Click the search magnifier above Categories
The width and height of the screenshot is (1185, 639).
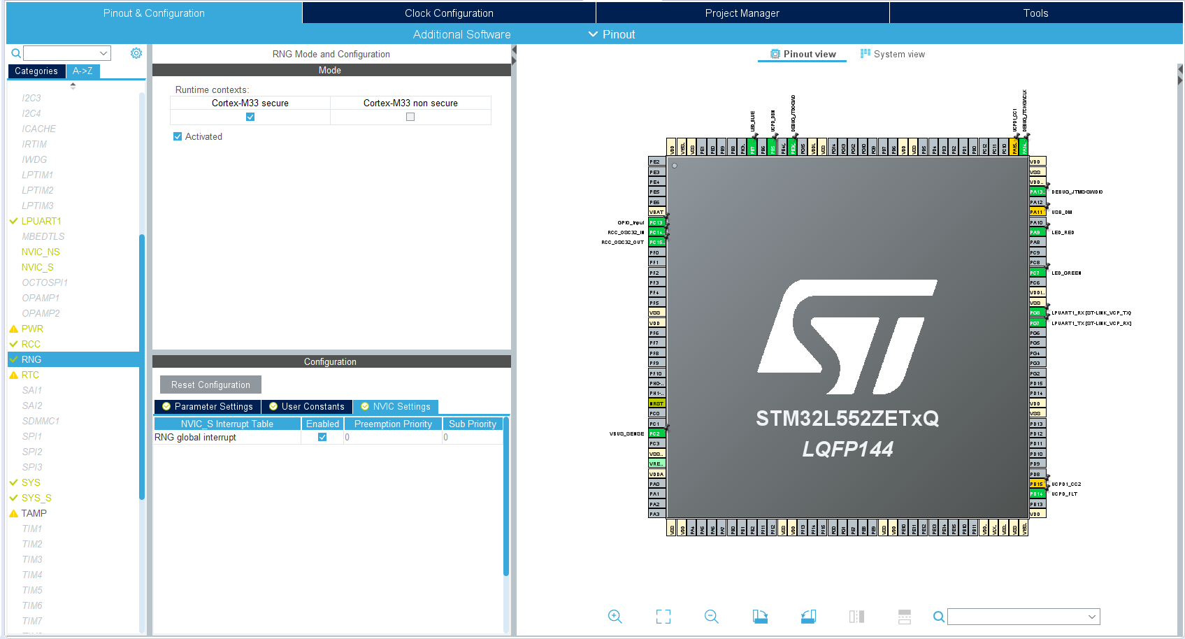[x=15, y=53]
